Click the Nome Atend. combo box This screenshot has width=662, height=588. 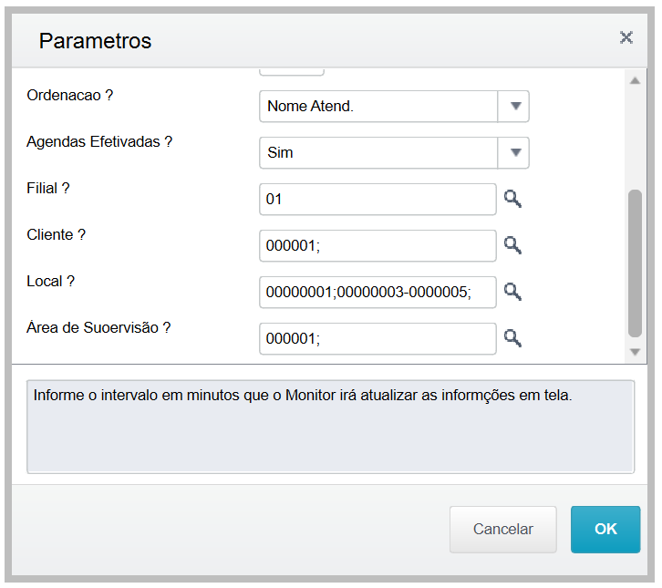tap(378, 106)
